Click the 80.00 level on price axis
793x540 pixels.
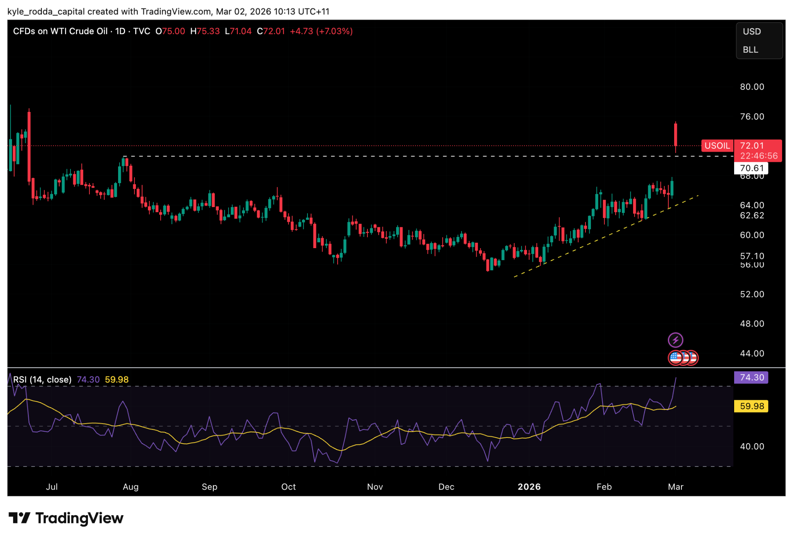tap(752, 87)
